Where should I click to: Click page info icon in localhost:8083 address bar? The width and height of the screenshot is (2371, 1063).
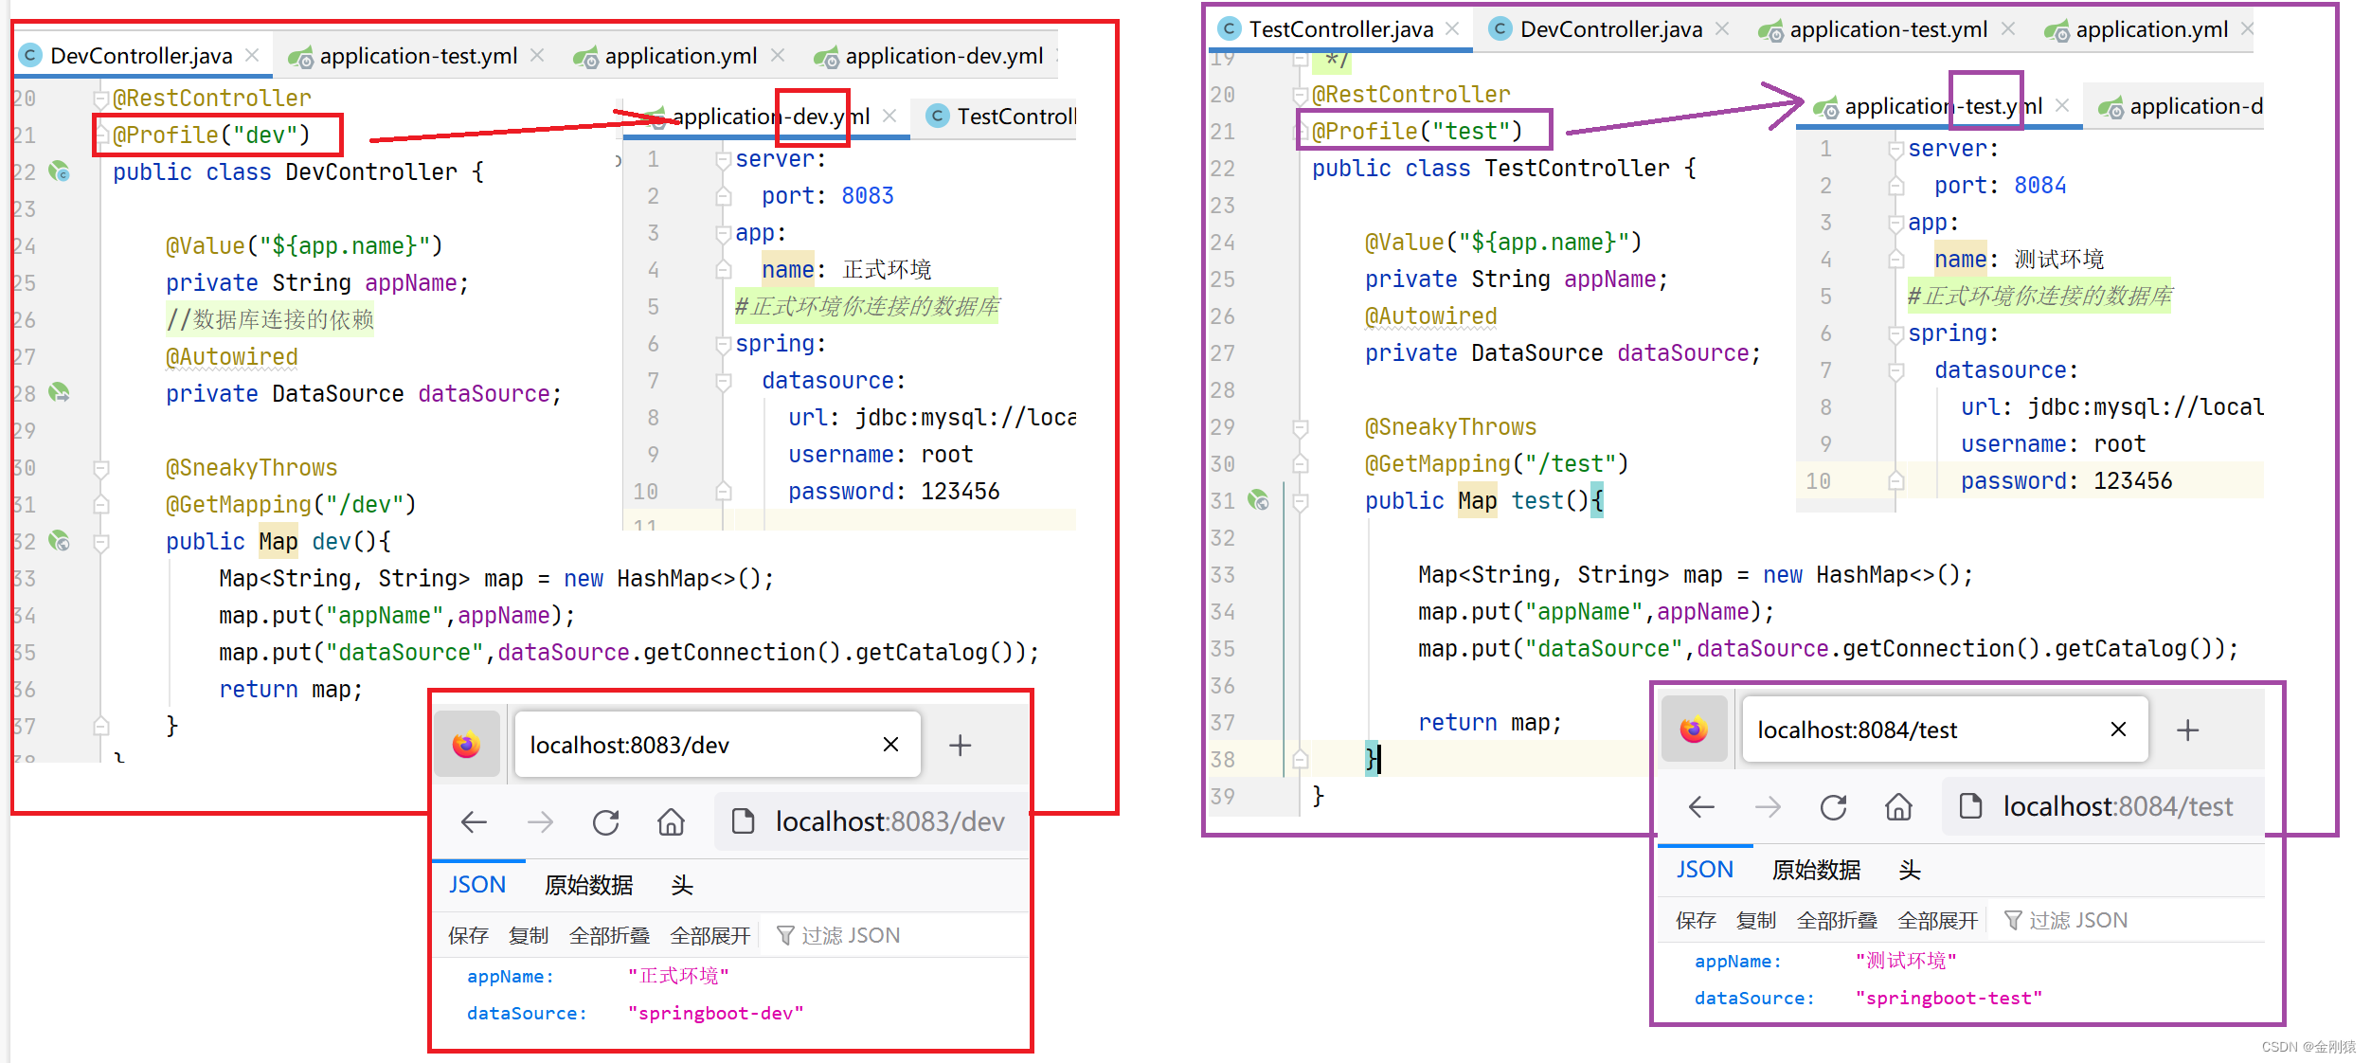click(744, 821)
